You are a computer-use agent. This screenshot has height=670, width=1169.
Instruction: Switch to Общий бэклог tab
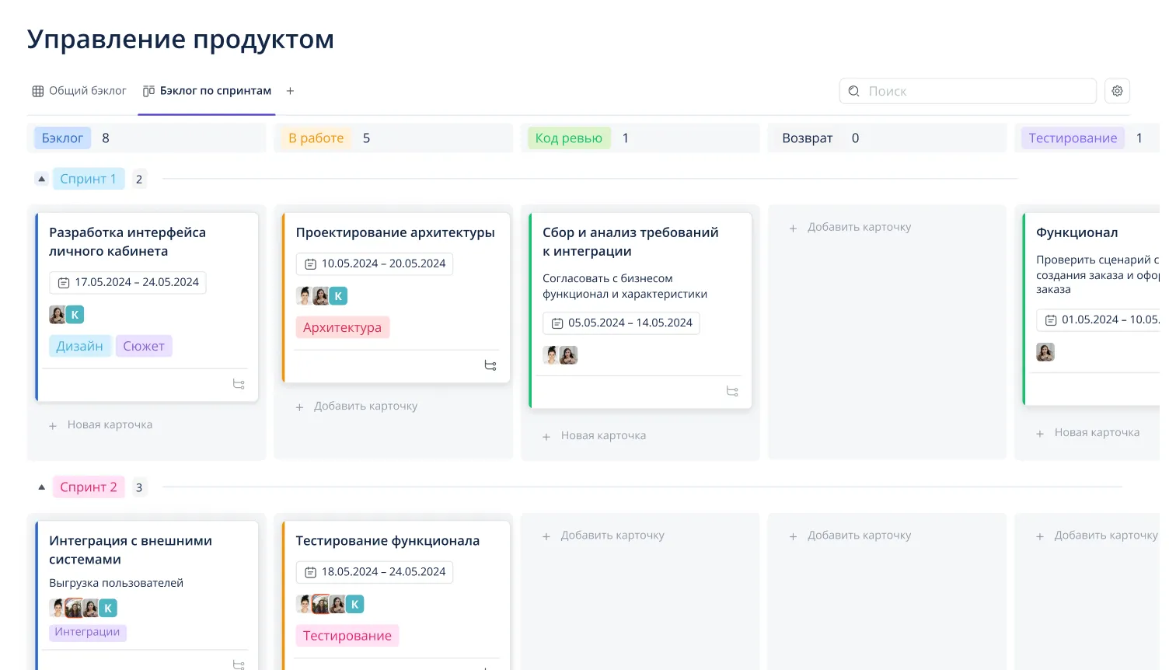click(79, 91)
